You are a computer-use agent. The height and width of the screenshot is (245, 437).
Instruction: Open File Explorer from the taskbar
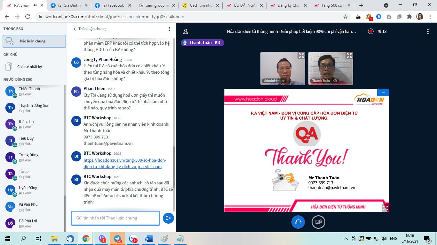tap(54, 239)
